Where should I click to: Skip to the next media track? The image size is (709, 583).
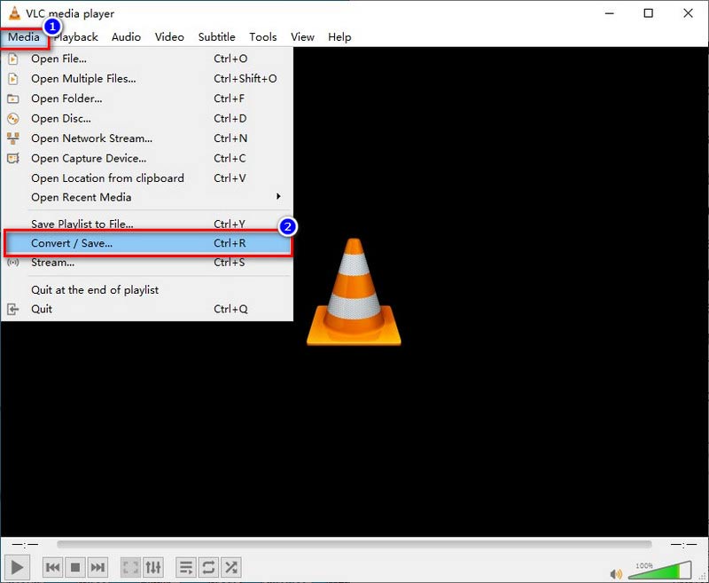pos(97,567)
